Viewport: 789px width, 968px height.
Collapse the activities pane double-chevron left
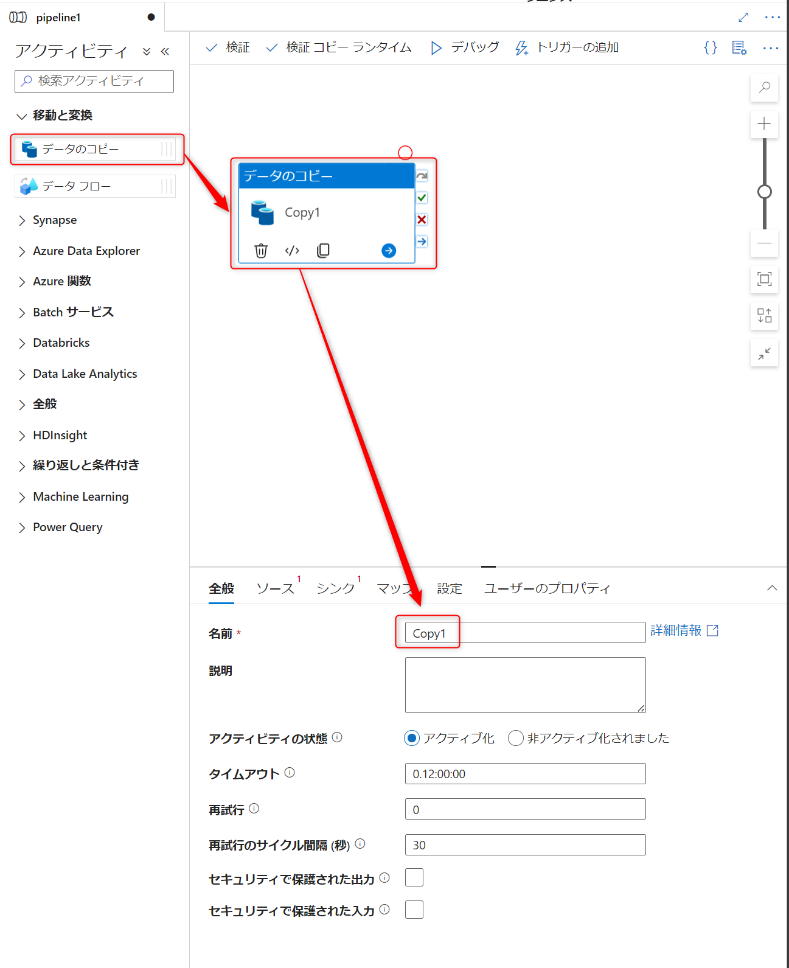point(165,52)
